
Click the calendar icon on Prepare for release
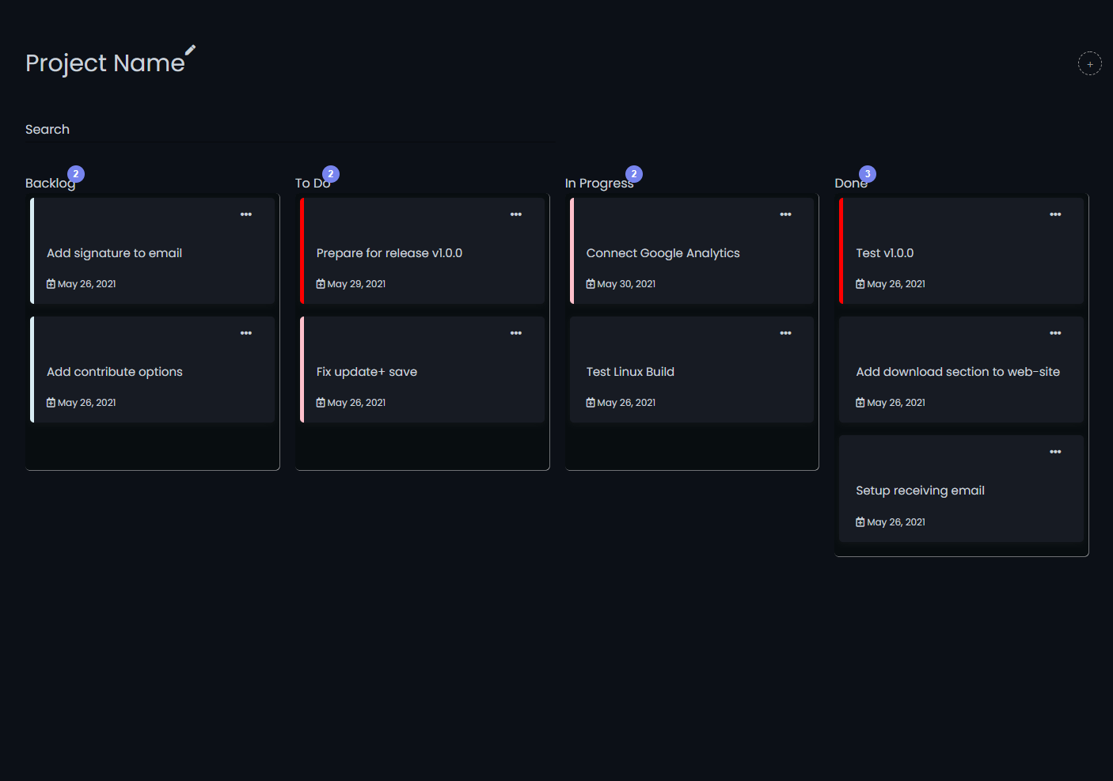coord(321,284)
